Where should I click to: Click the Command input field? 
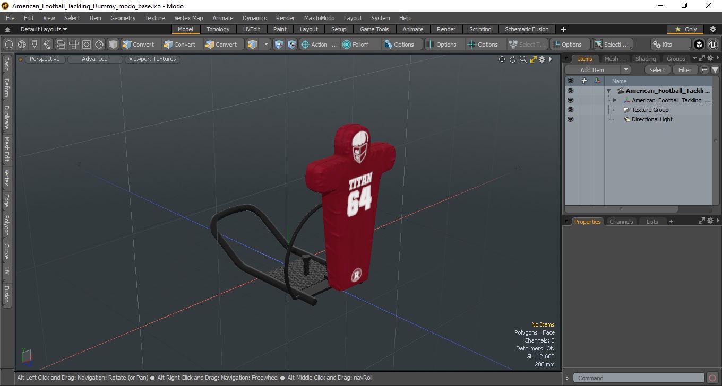pos(639,378)
